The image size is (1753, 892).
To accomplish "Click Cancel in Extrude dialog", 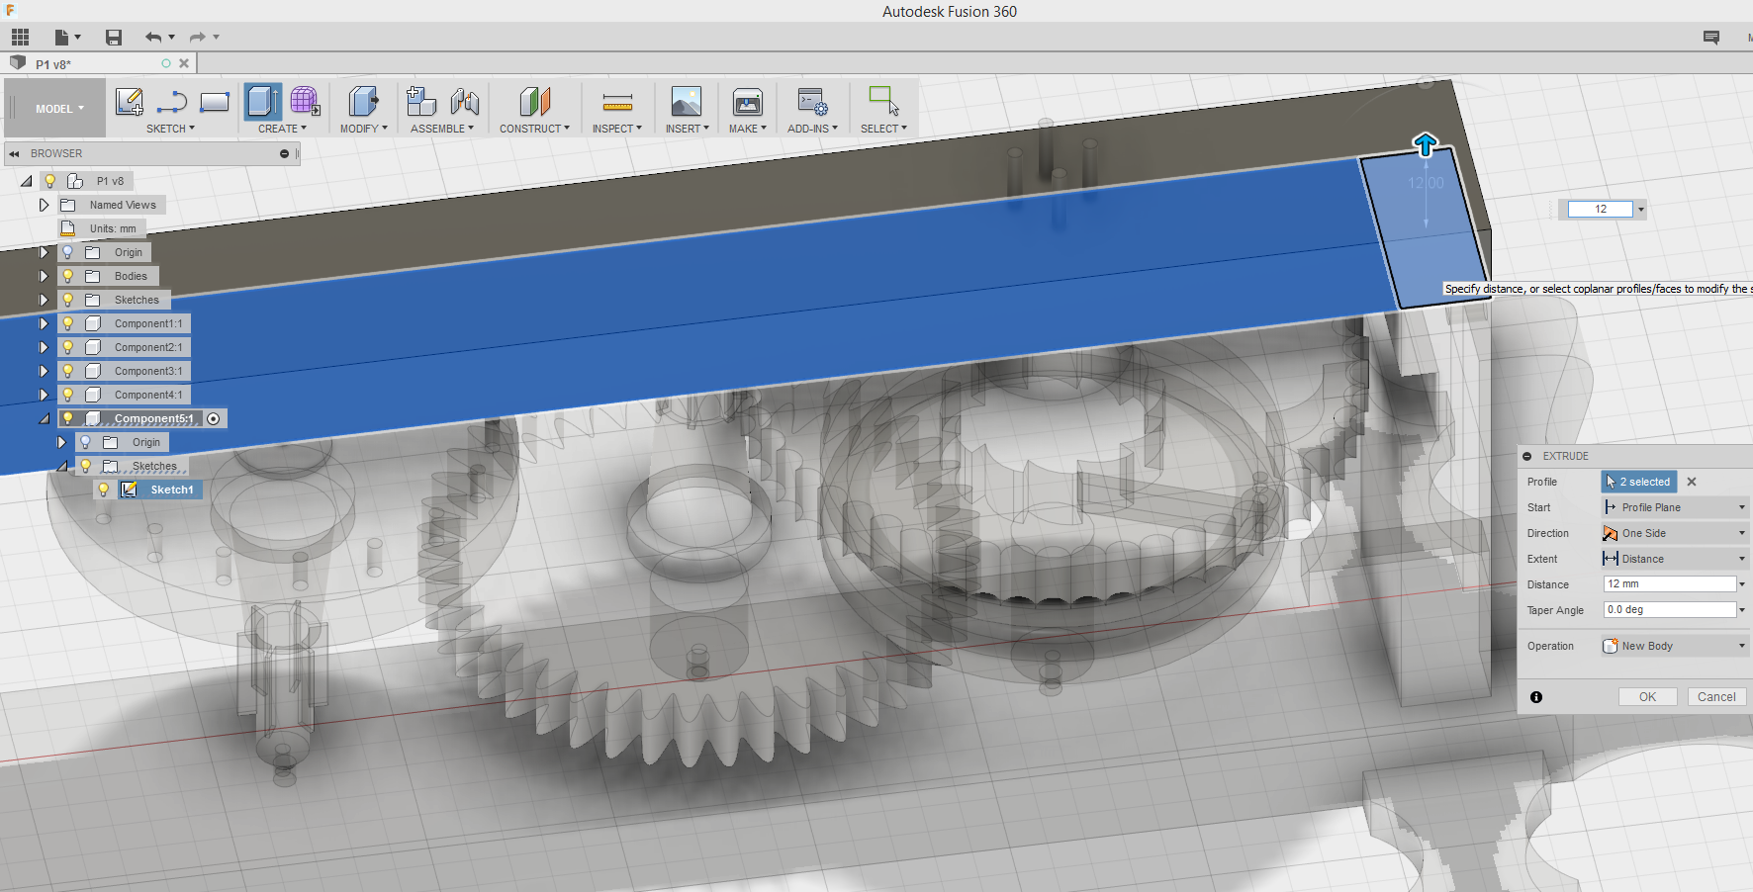I will [1716, 697].
